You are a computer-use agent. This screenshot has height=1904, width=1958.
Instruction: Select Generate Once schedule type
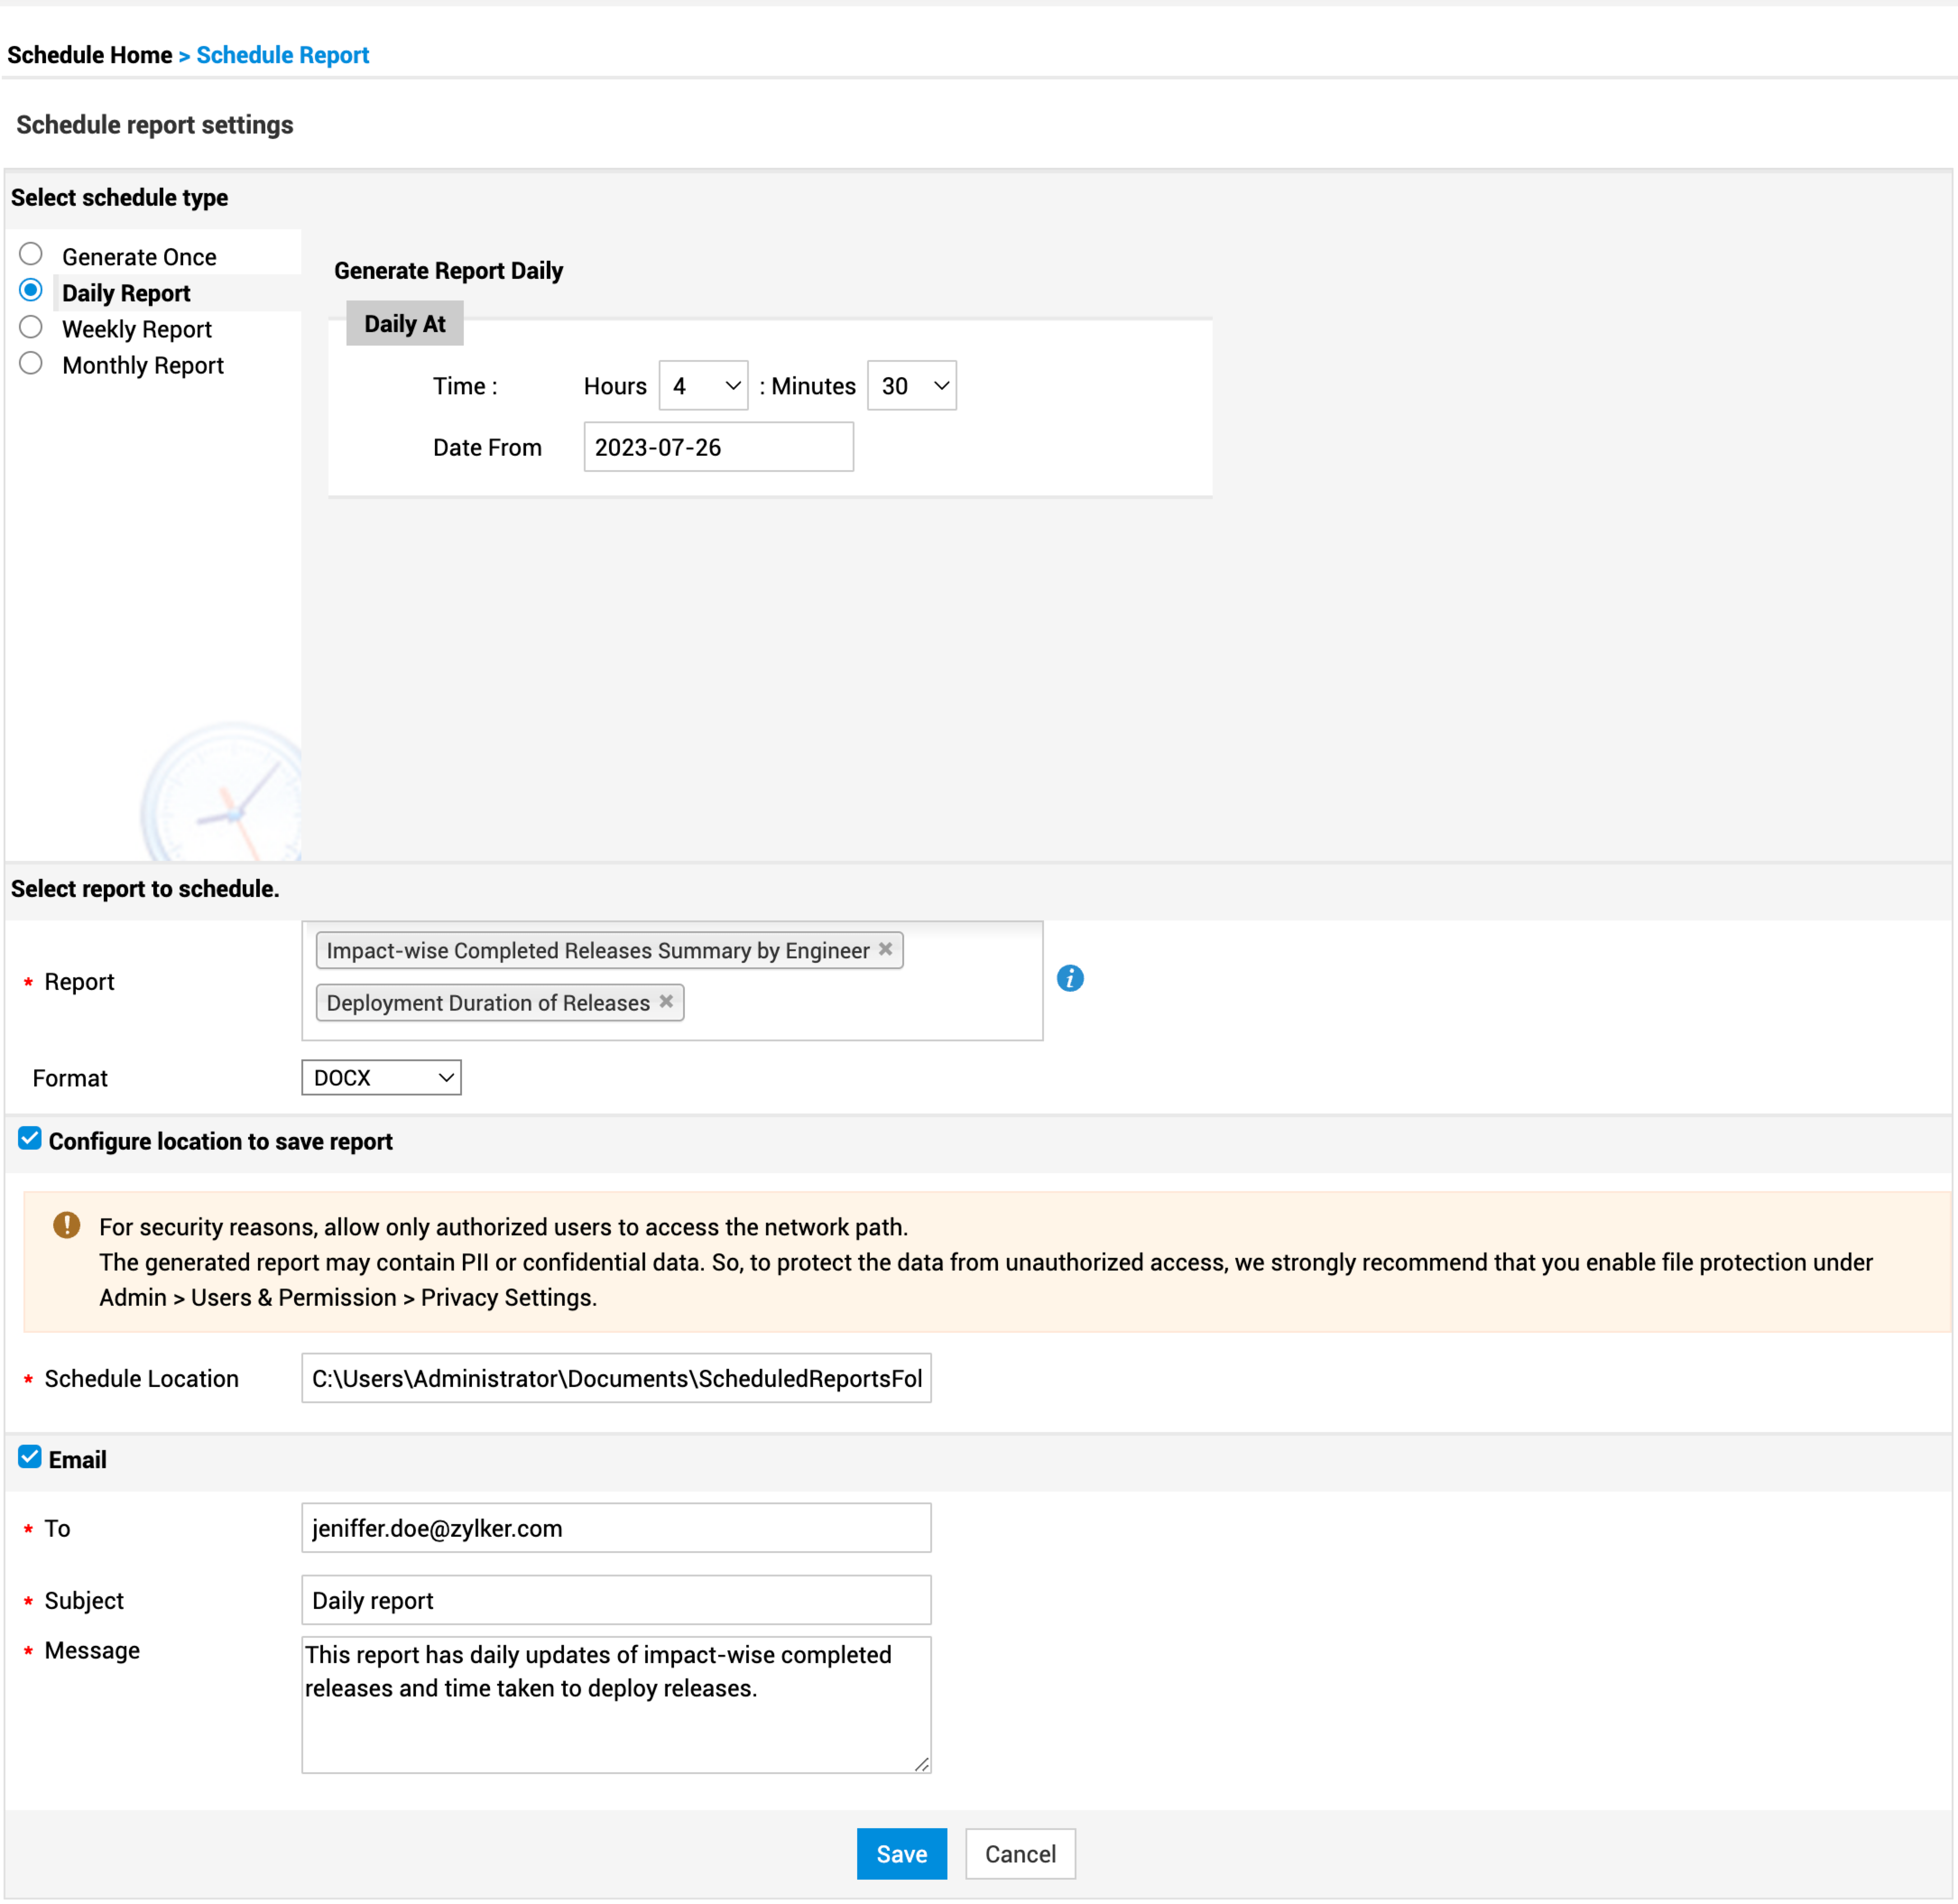coord(31,254)
